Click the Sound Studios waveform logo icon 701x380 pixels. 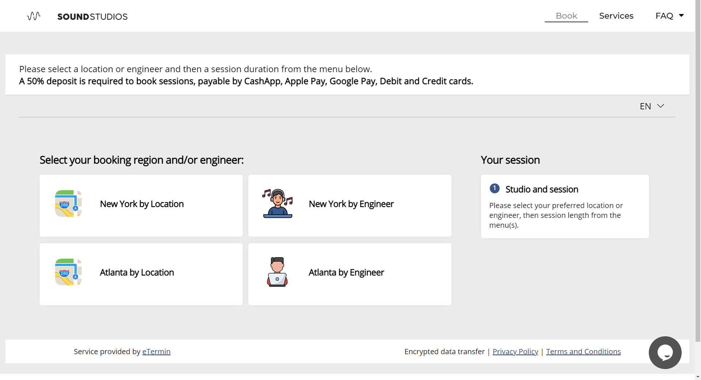click(x=34, y=16)
